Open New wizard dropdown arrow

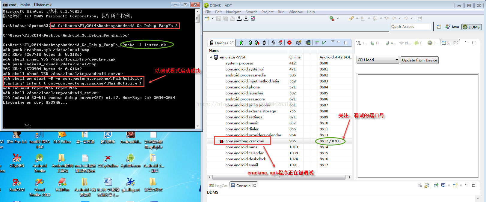[212, 19]
